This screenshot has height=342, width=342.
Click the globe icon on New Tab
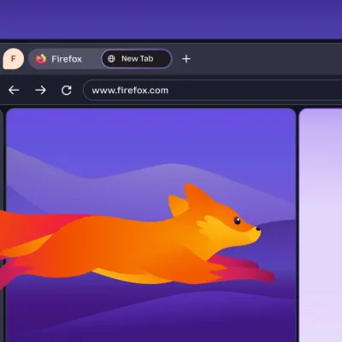coord(111,59)
